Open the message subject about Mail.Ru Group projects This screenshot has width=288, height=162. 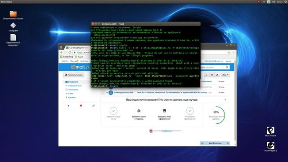pos(172,93)
